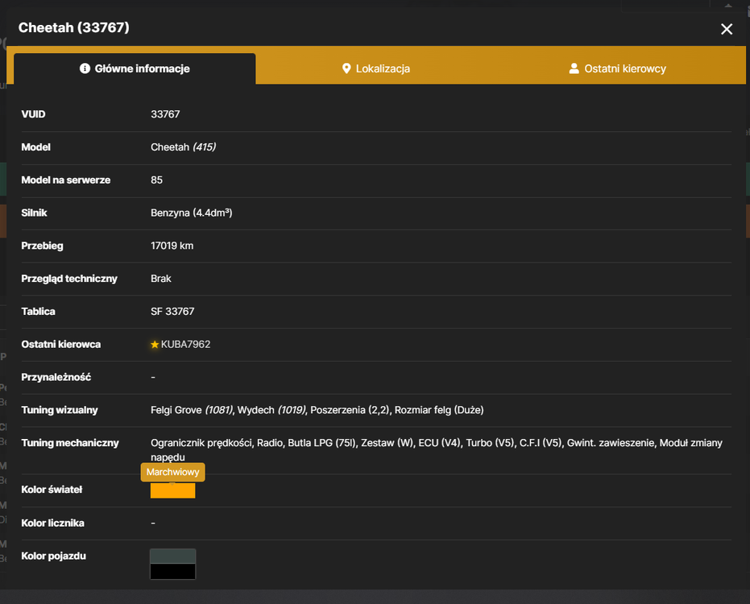The image size is (750, 604).
Task: Click the Tuning wizualny row label
Action: coord(60,410)
